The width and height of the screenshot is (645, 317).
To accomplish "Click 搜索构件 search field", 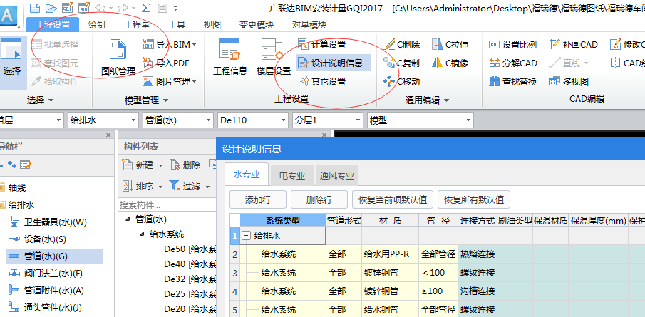I will pos(167,204).
